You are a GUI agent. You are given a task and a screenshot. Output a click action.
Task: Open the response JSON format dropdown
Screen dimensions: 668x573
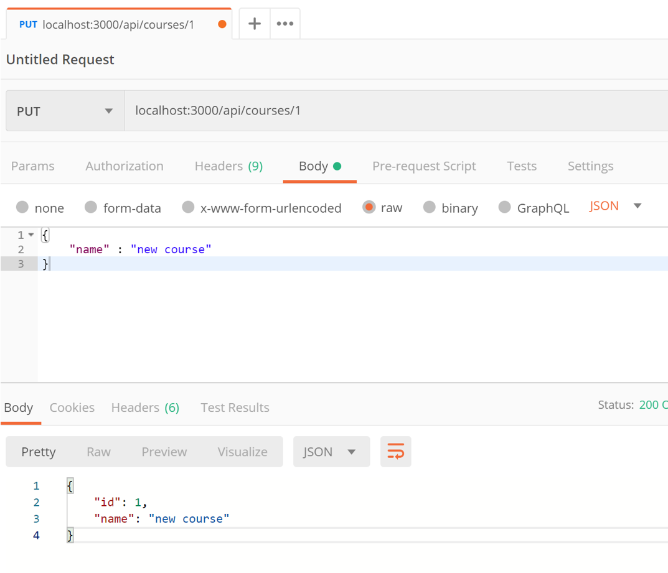[x=331, y=451]
